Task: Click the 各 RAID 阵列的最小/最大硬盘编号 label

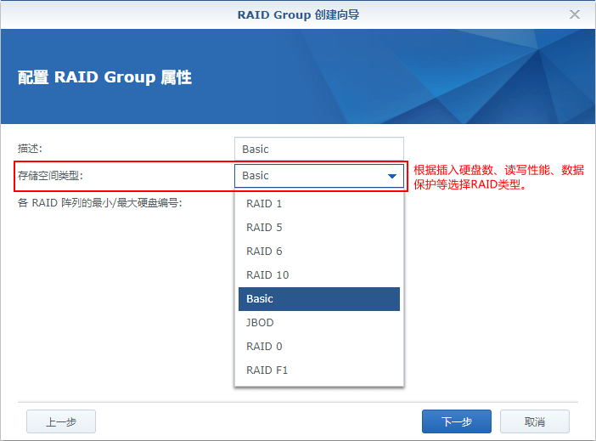Action: pyautogui.click(x=100, y=203)
